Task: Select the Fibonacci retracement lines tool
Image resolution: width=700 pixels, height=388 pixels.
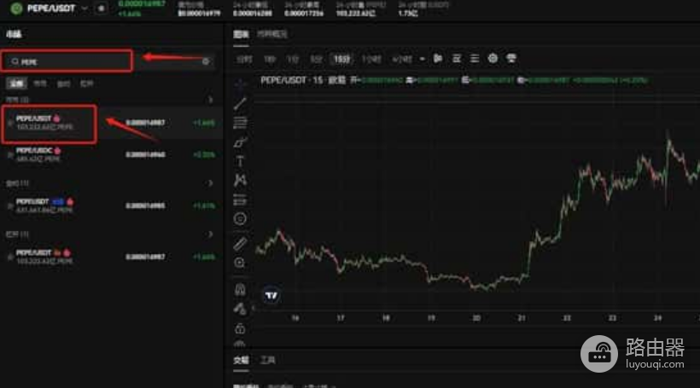Action: [x=240, y=123]
